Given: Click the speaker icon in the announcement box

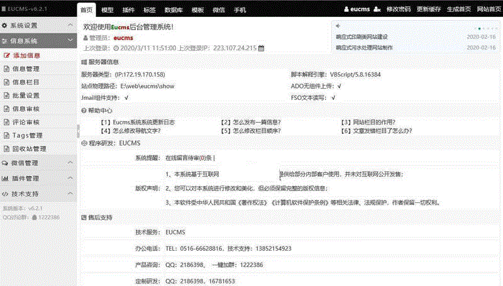Looking at the screenshot, I should (338, 26).
